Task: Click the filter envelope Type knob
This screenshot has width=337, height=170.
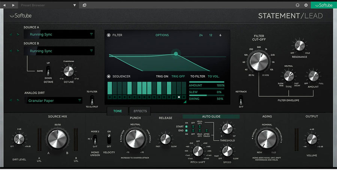Action: tap(289, 76)
